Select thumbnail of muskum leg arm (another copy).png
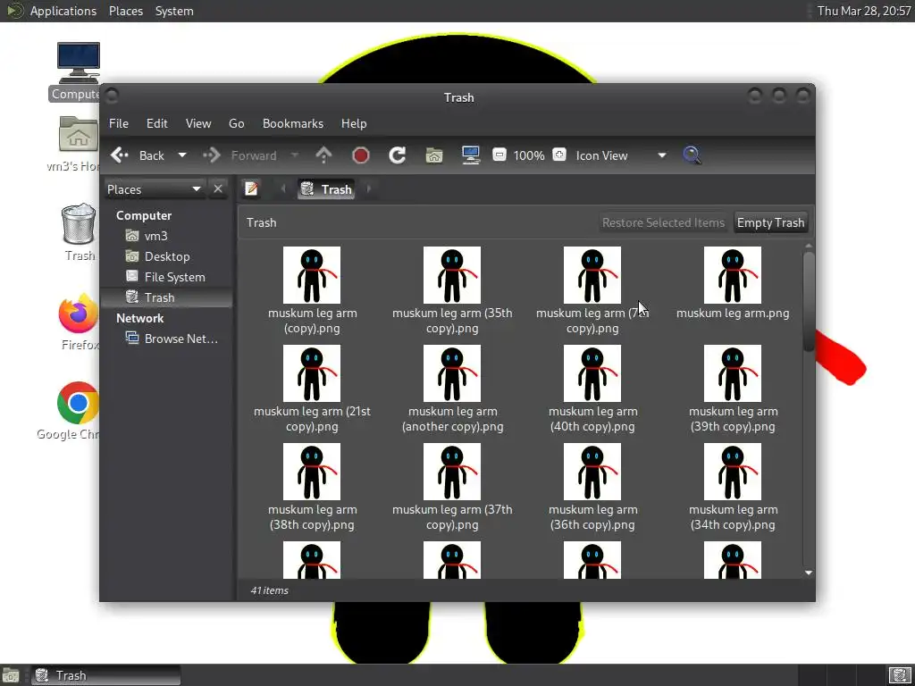The height and width of the screenshot is (686, 915). 452,373
